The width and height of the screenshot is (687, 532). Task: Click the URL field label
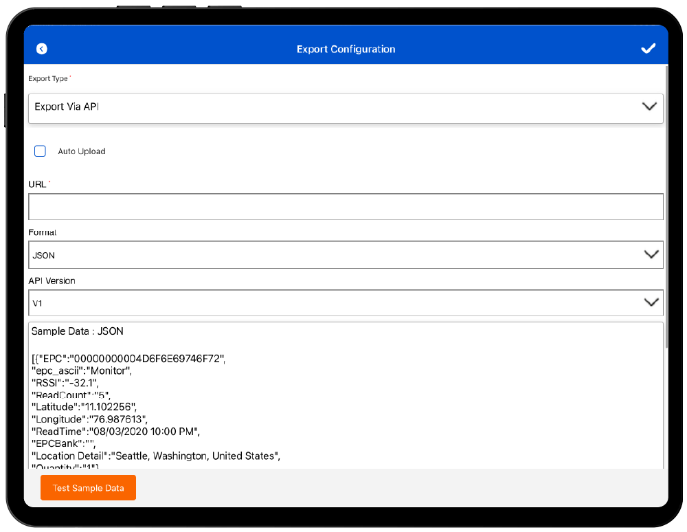pos(37,184)
